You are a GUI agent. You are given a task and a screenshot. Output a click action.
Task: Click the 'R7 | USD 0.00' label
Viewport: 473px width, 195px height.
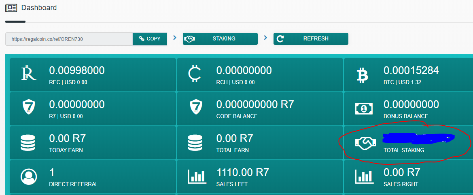pos(66,117)
